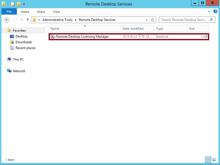This screenshot has width=220, height=165.
Task: Expand the ribbon with the chevron
Action: 209,11
